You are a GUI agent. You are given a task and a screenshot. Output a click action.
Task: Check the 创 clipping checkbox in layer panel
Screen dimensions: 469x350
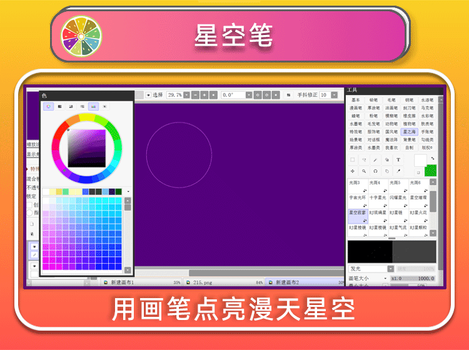click(29, 205)
